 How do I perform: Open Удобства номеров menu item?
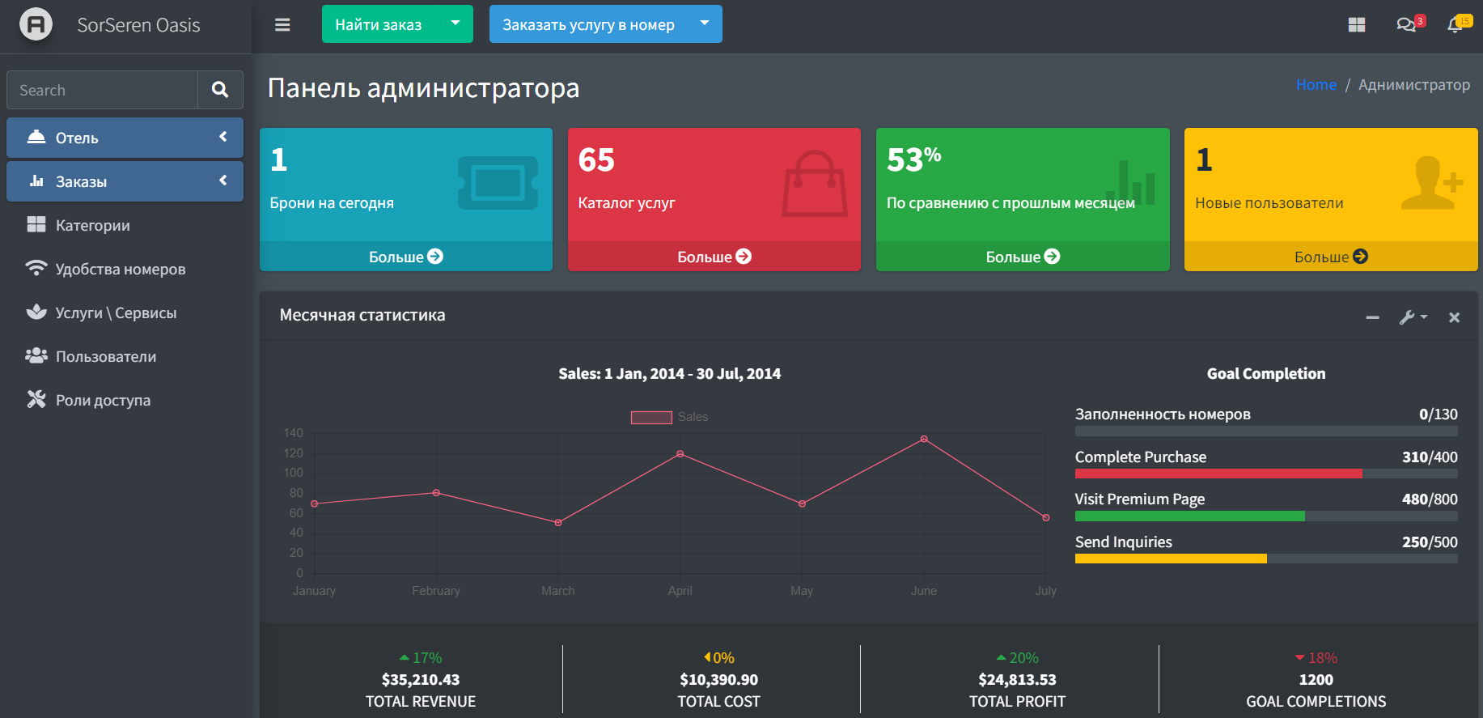120,269
